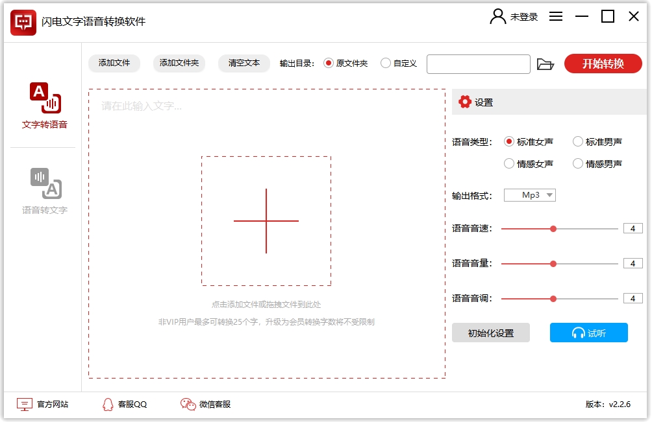The width and height of the screenshot is (652, 422).
Task: Enable the 情感女声 voice option
Action: click(x=510, y=163)
